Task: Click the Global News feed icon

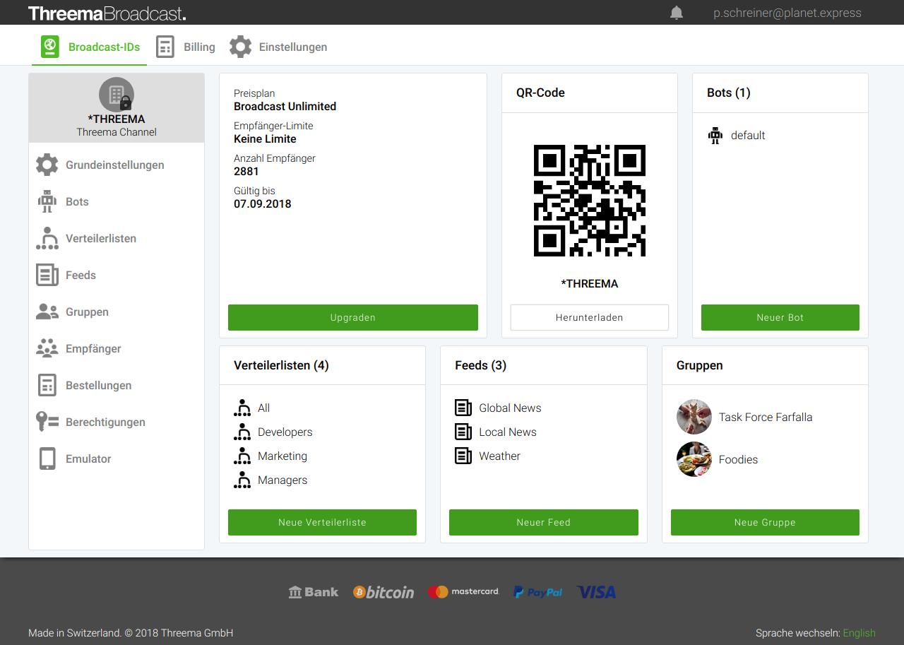Action: 463,408
